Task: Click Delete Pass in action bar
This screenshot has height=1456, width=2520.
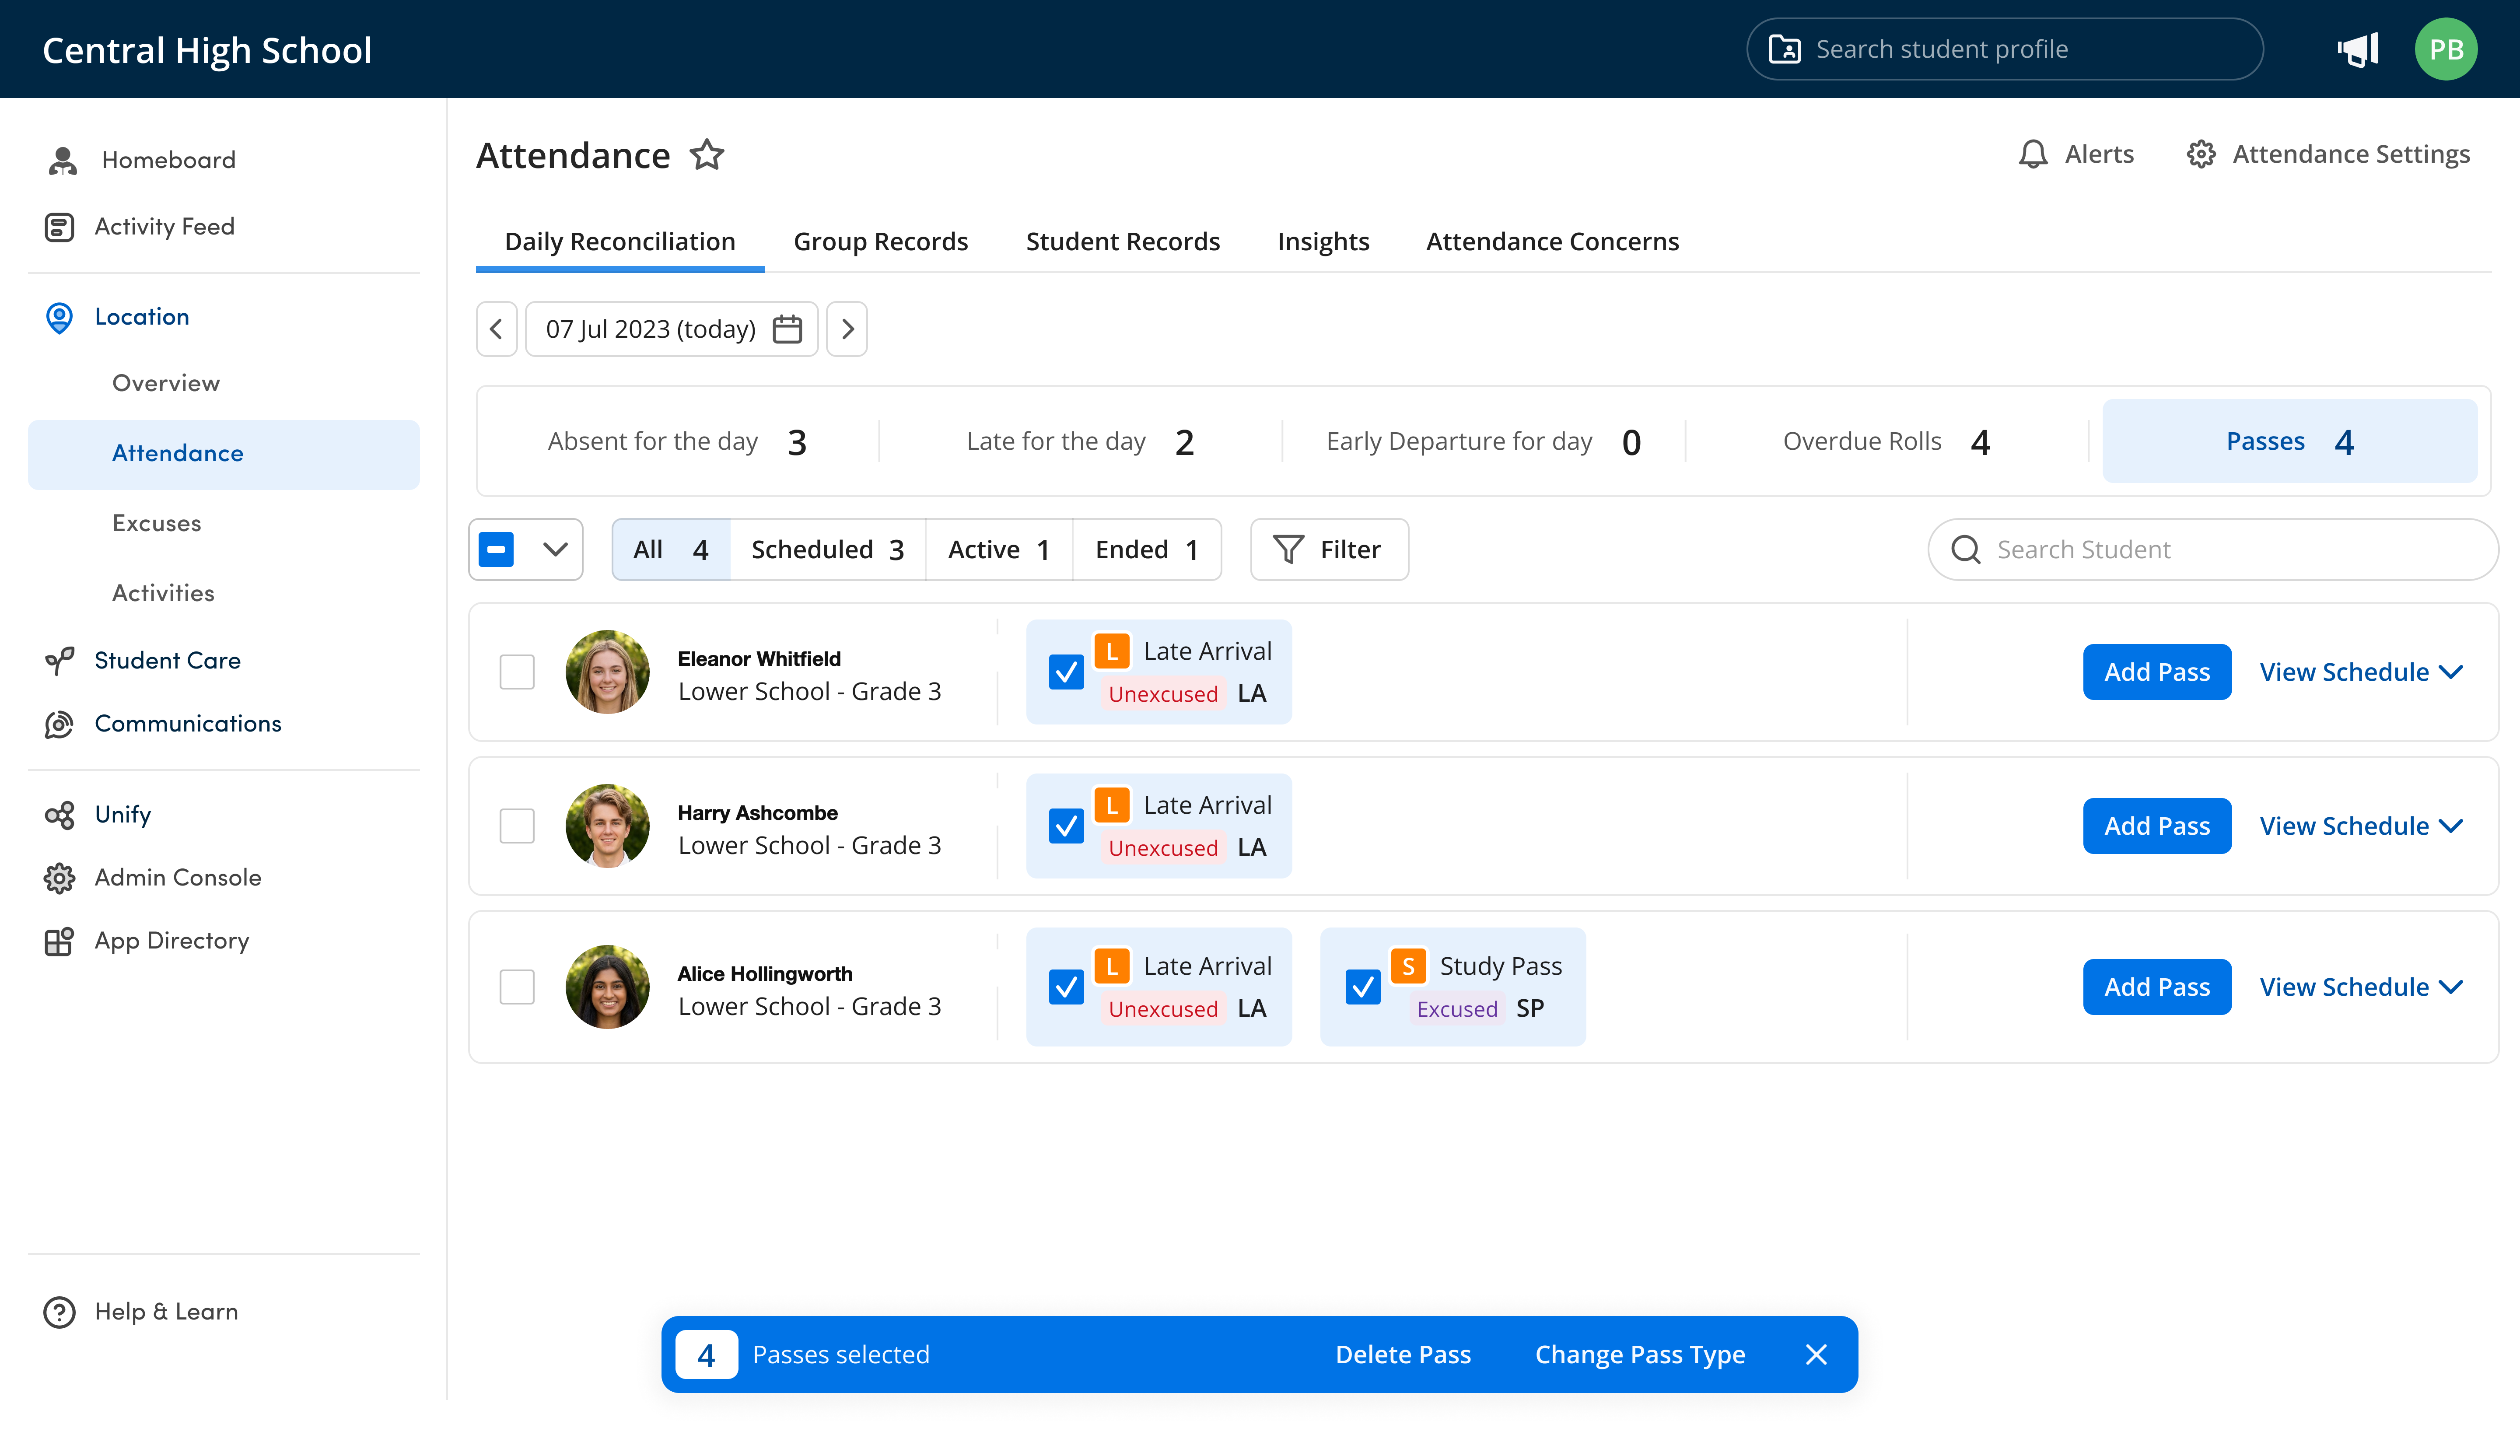Action: 1402,1355
